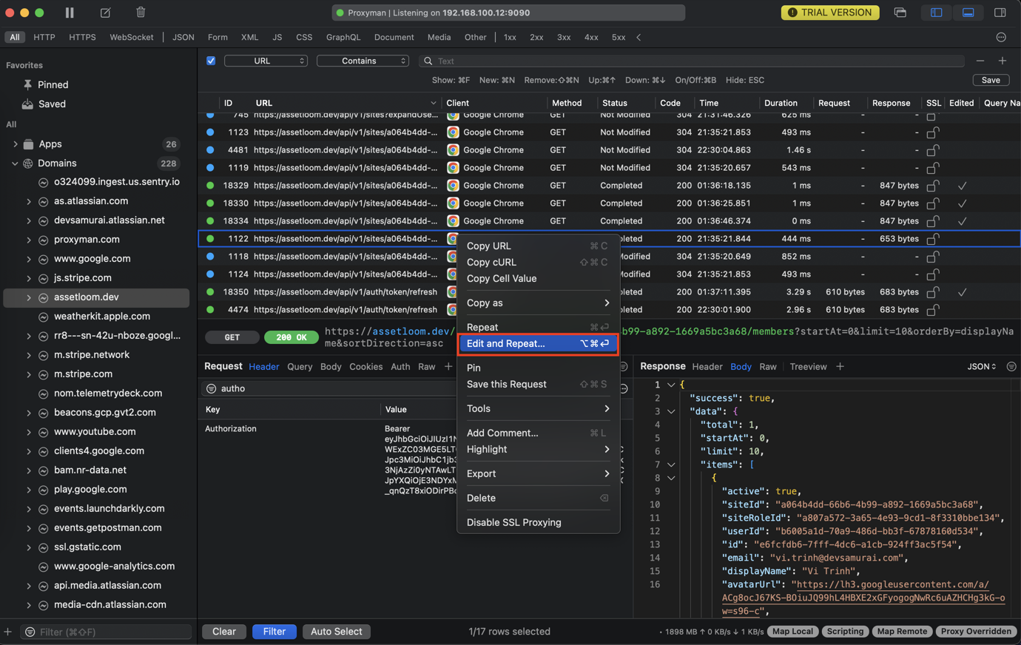Toggle the left sidebar layout icon

pos(936,13)
